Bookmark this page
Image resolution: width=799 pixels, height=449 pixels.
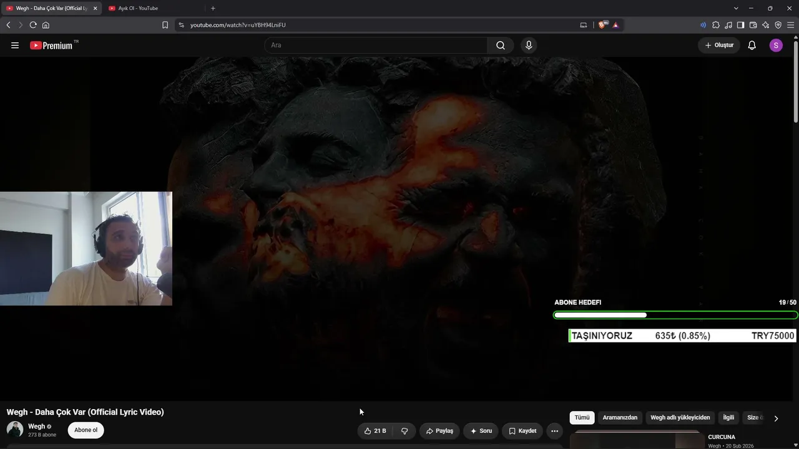tap(165, 25)
